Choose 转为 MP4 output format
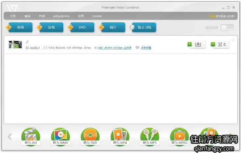 pyautogui.click(x=120, y=137)
